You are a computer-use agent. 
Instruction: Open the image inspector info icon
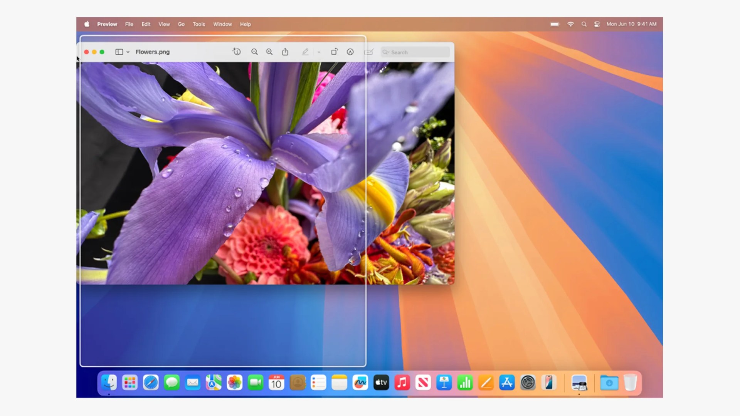pos(237,52)
